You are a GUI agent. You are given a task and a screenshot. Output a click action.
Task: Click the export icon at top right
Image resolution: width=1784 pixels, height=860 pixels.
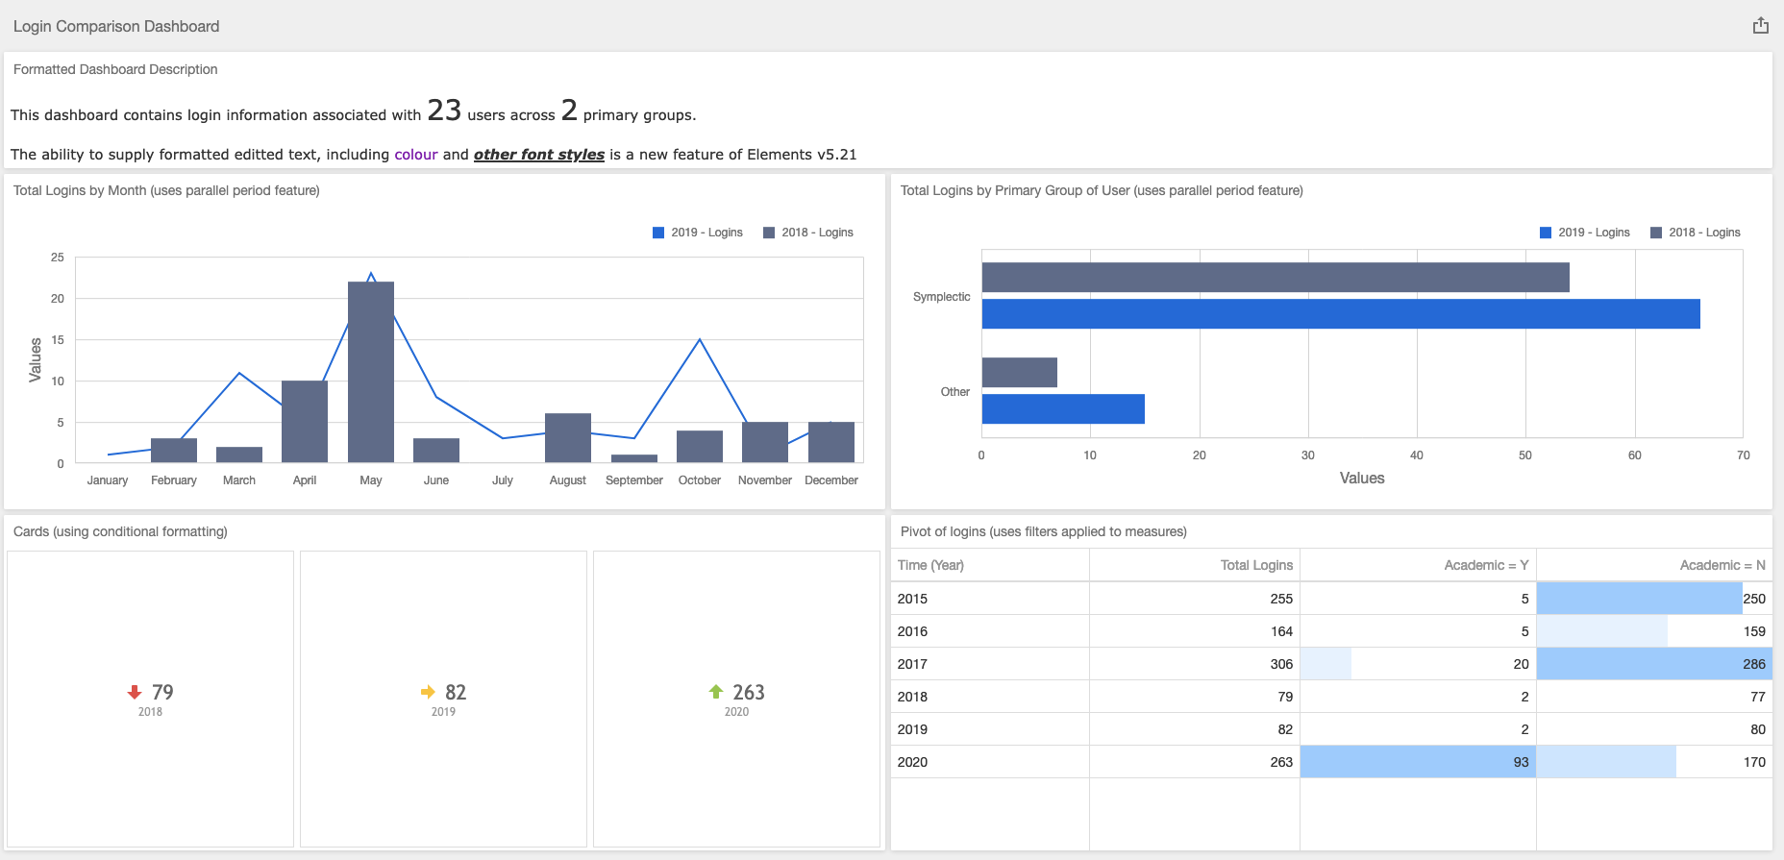click(x=1760, y=26)
